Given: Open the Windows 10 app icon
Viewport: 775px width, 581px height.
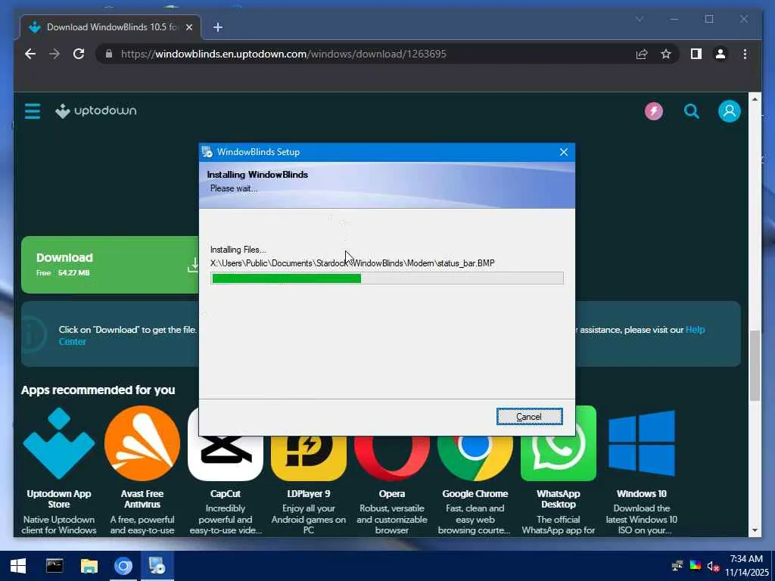Looking at the screenshot, I should click(642, 443).
